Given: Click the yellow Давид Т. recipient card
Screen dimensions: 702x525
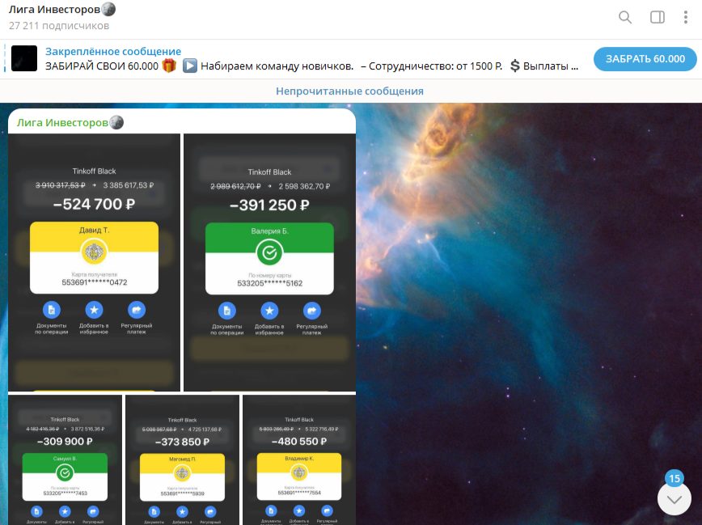Looking at the screenshot, I should (x=94, y=257).
